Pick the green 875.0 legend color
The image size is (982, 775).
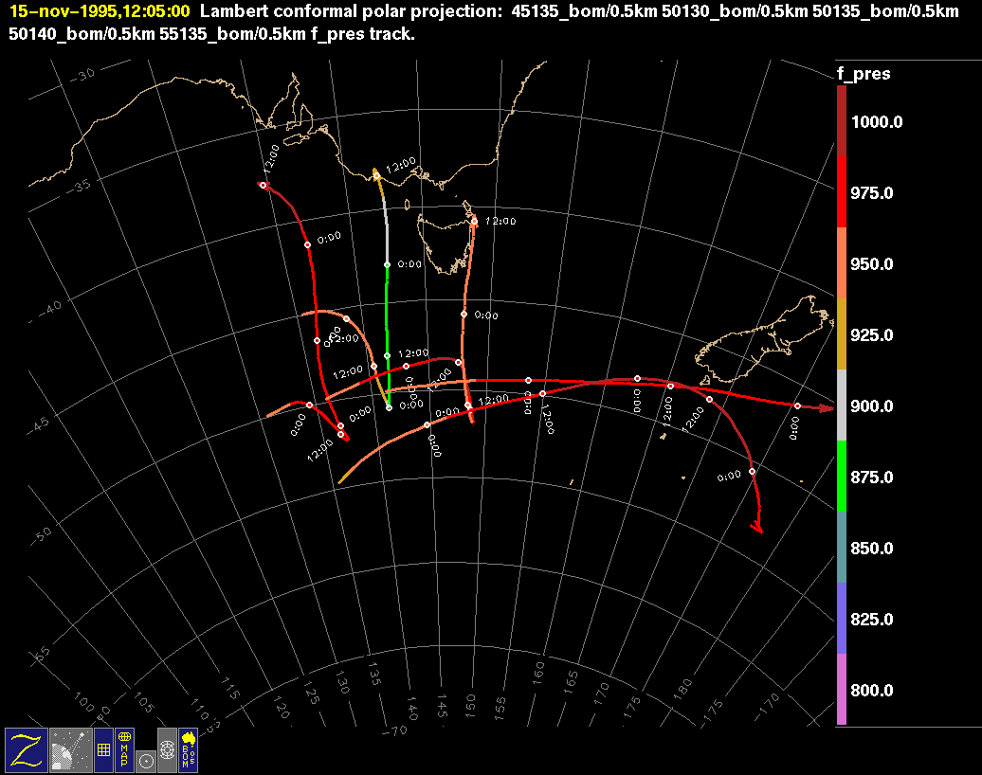coord(842,476)
